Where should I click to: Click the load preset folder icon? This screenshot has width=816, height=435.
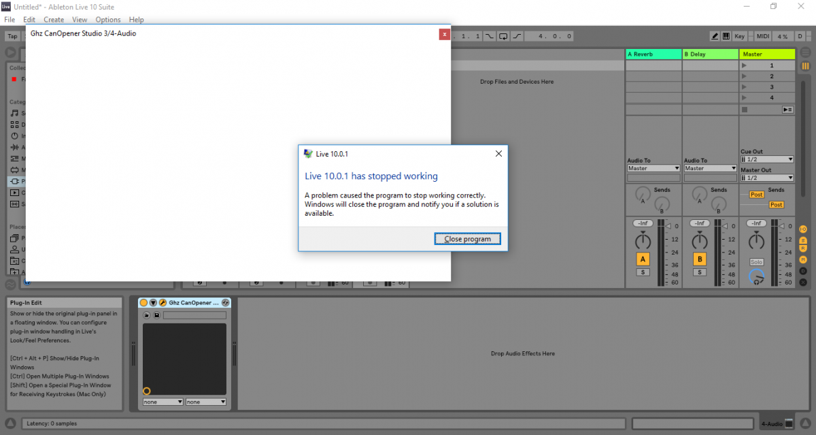tap(146, 315)
